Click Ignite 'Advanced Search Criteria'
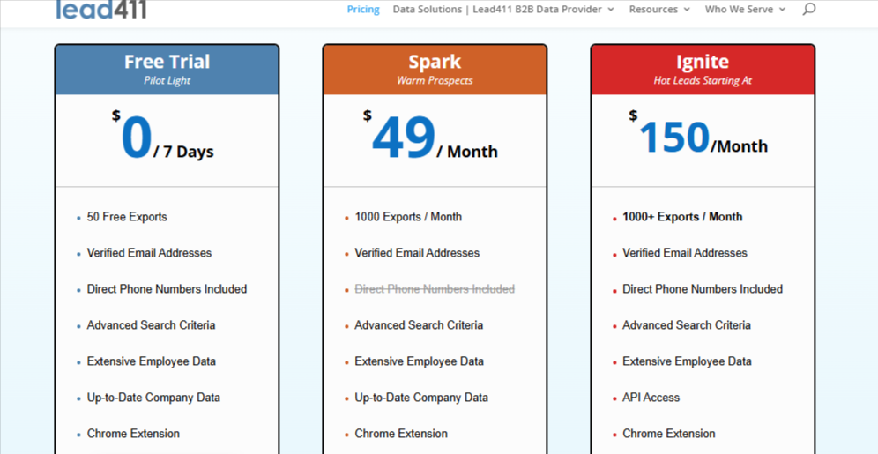 pos(687,325)
